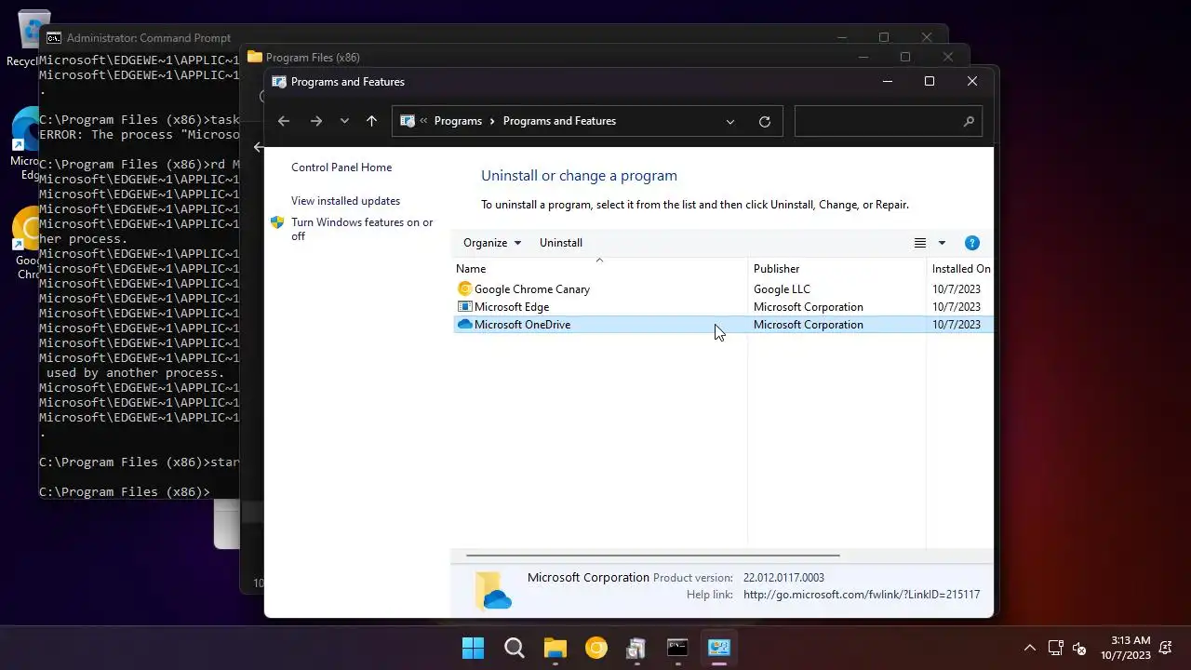Sort by the Installed On column header
This screenshot has width=1191, height=670.
961,269
